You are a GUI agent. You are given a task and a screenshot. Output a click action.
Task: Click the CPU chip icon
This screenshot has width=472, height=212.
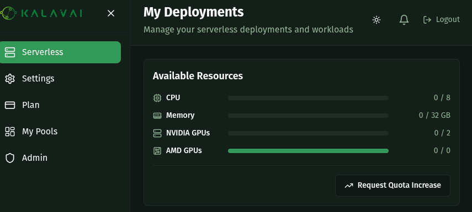pos(157,98)
